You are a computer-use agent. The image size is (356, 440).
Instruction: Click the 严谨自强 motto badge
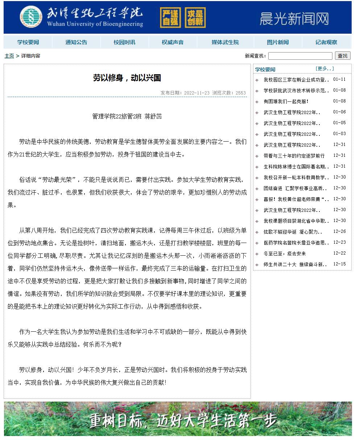pyautogui.click(x=170, y=18)
